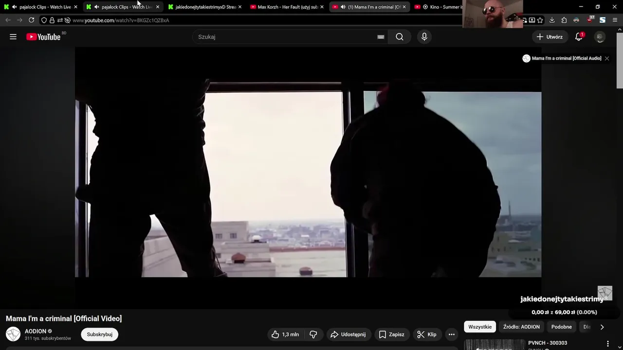Open the account avatar menu
This screenshot has width=623, height=350.
pos(600,37)
